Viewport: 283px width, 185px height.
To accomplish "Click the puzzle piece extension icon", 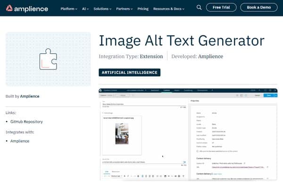I will [48, 59].
